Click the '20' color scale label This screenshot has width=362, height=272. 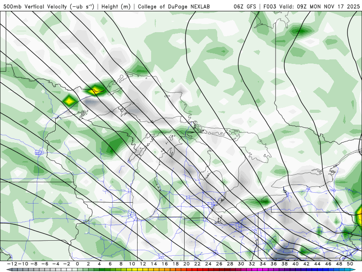(x=186, y=264)
